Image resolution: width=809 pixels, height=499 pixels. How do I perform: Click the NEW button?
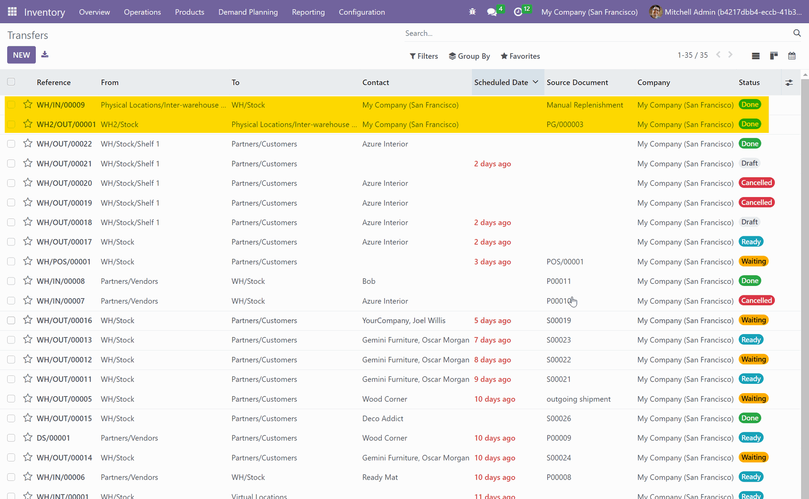21,55
